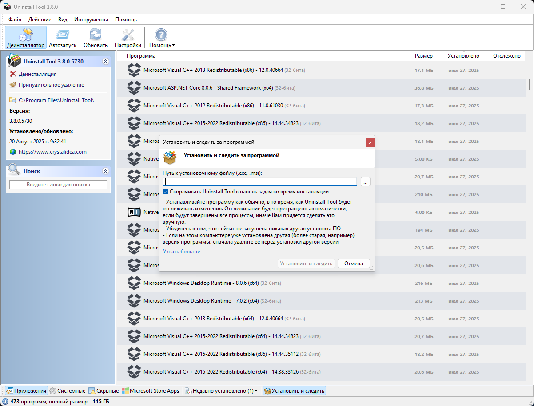Switch to the Системные tab
This screenshot has width=534, height=406.
(67, 391)
